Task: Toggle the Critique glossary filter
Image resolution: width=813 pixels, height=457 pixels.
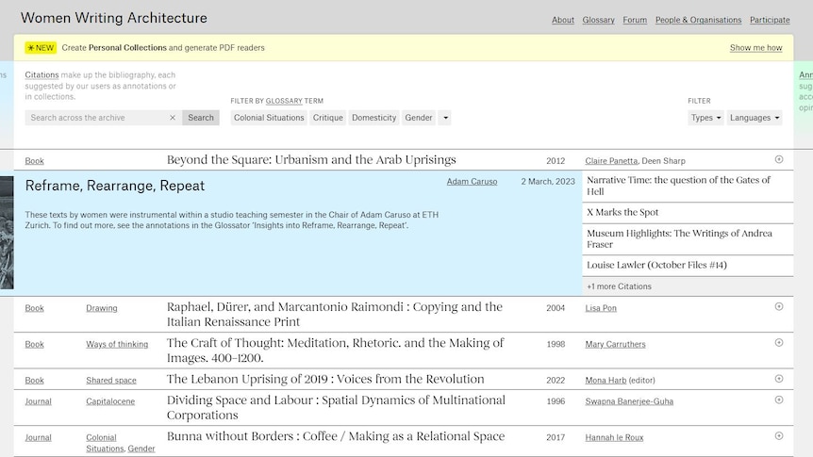Action: [x=328, y=118]
